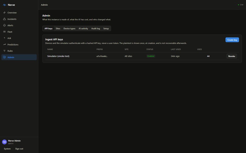This screenshot has height=153, width=246.
Task: Revoke the Simulator (smoke test) key
Action: 232,56
